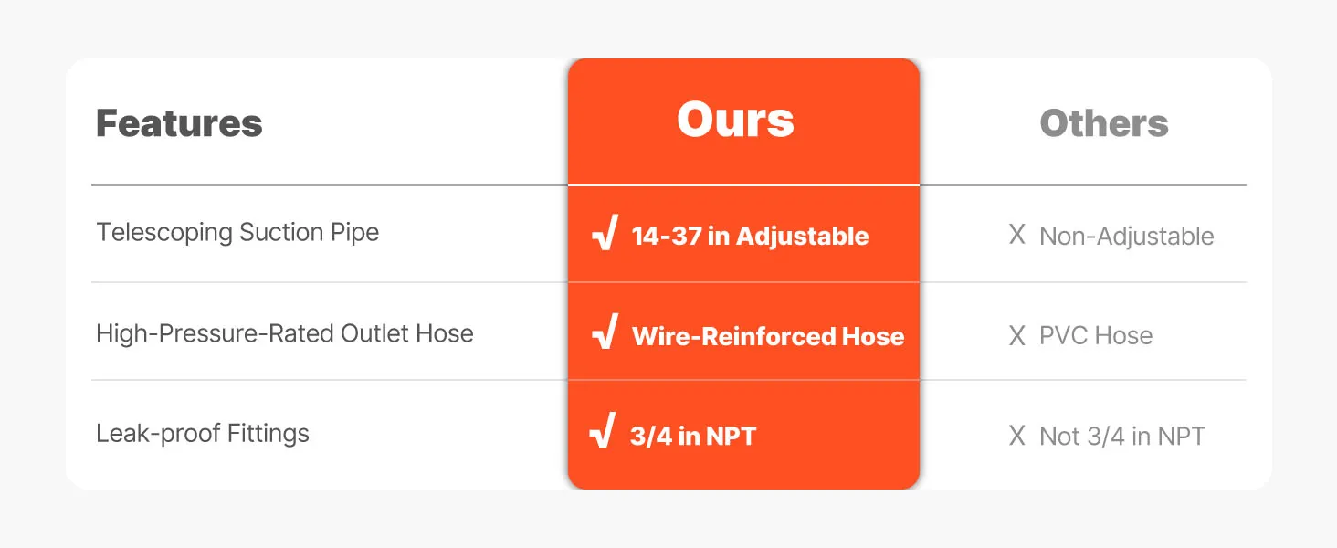Select the Features column header
Image resolution: width=1337 pixels, height=548 pixels.
click(x=179, y=123)
